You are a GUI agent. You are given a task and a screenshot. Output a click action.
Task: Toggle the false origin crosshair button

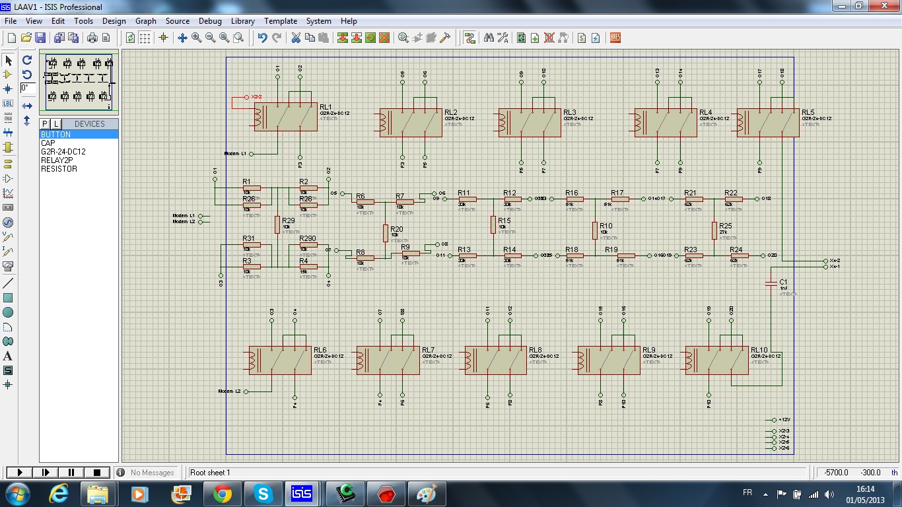point(163,38)
